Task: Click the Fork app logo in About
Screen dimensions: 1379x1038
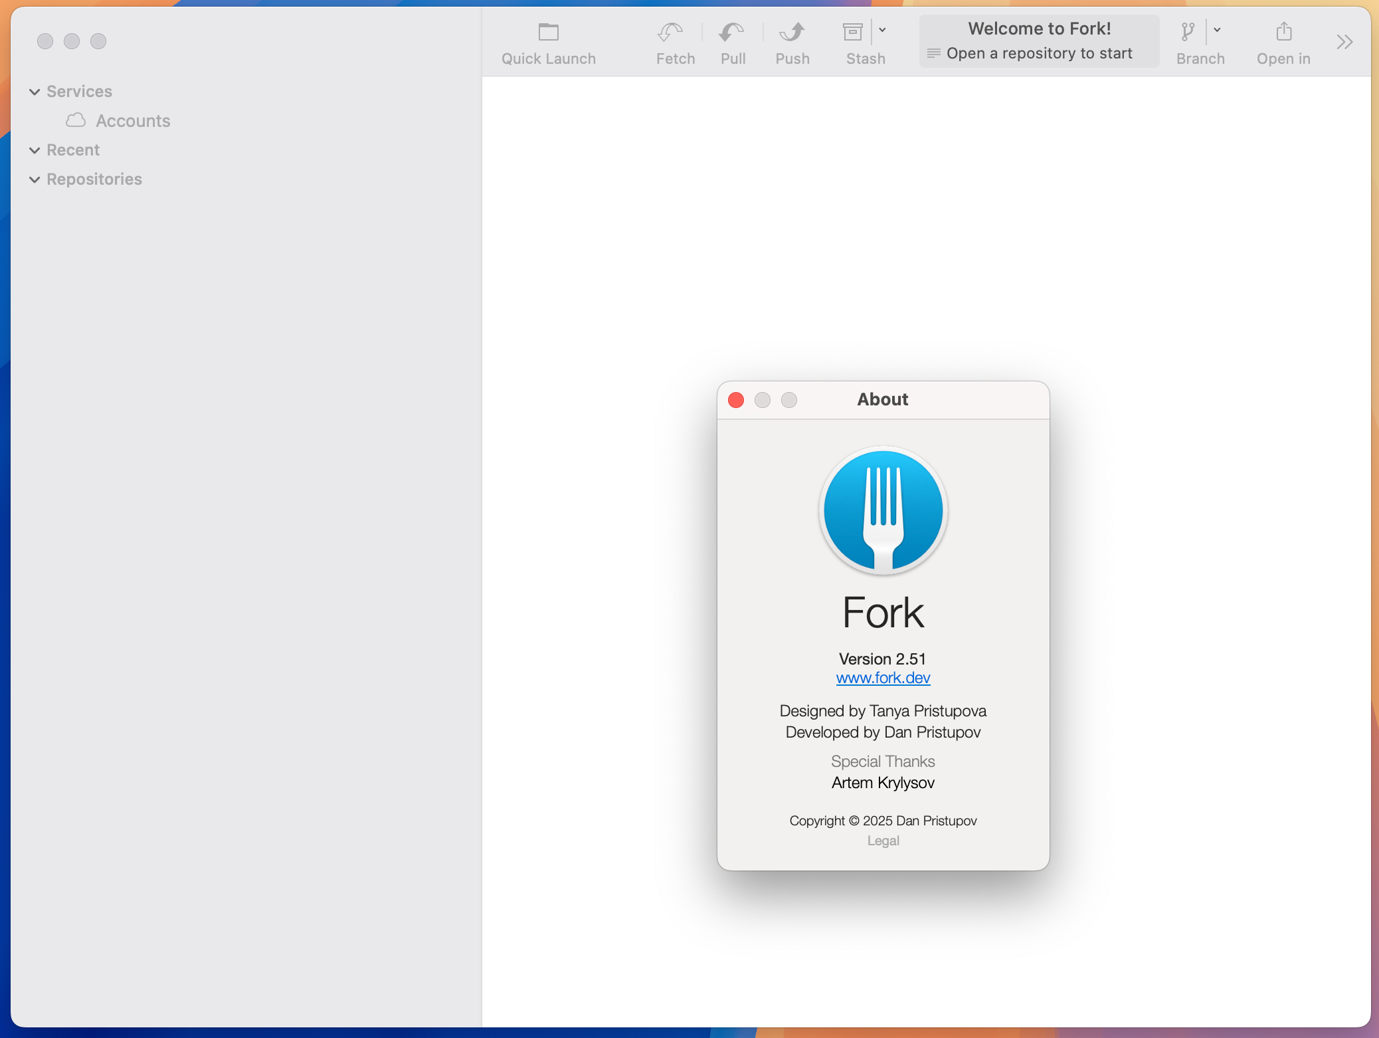Action: click(x=883, y=510)
